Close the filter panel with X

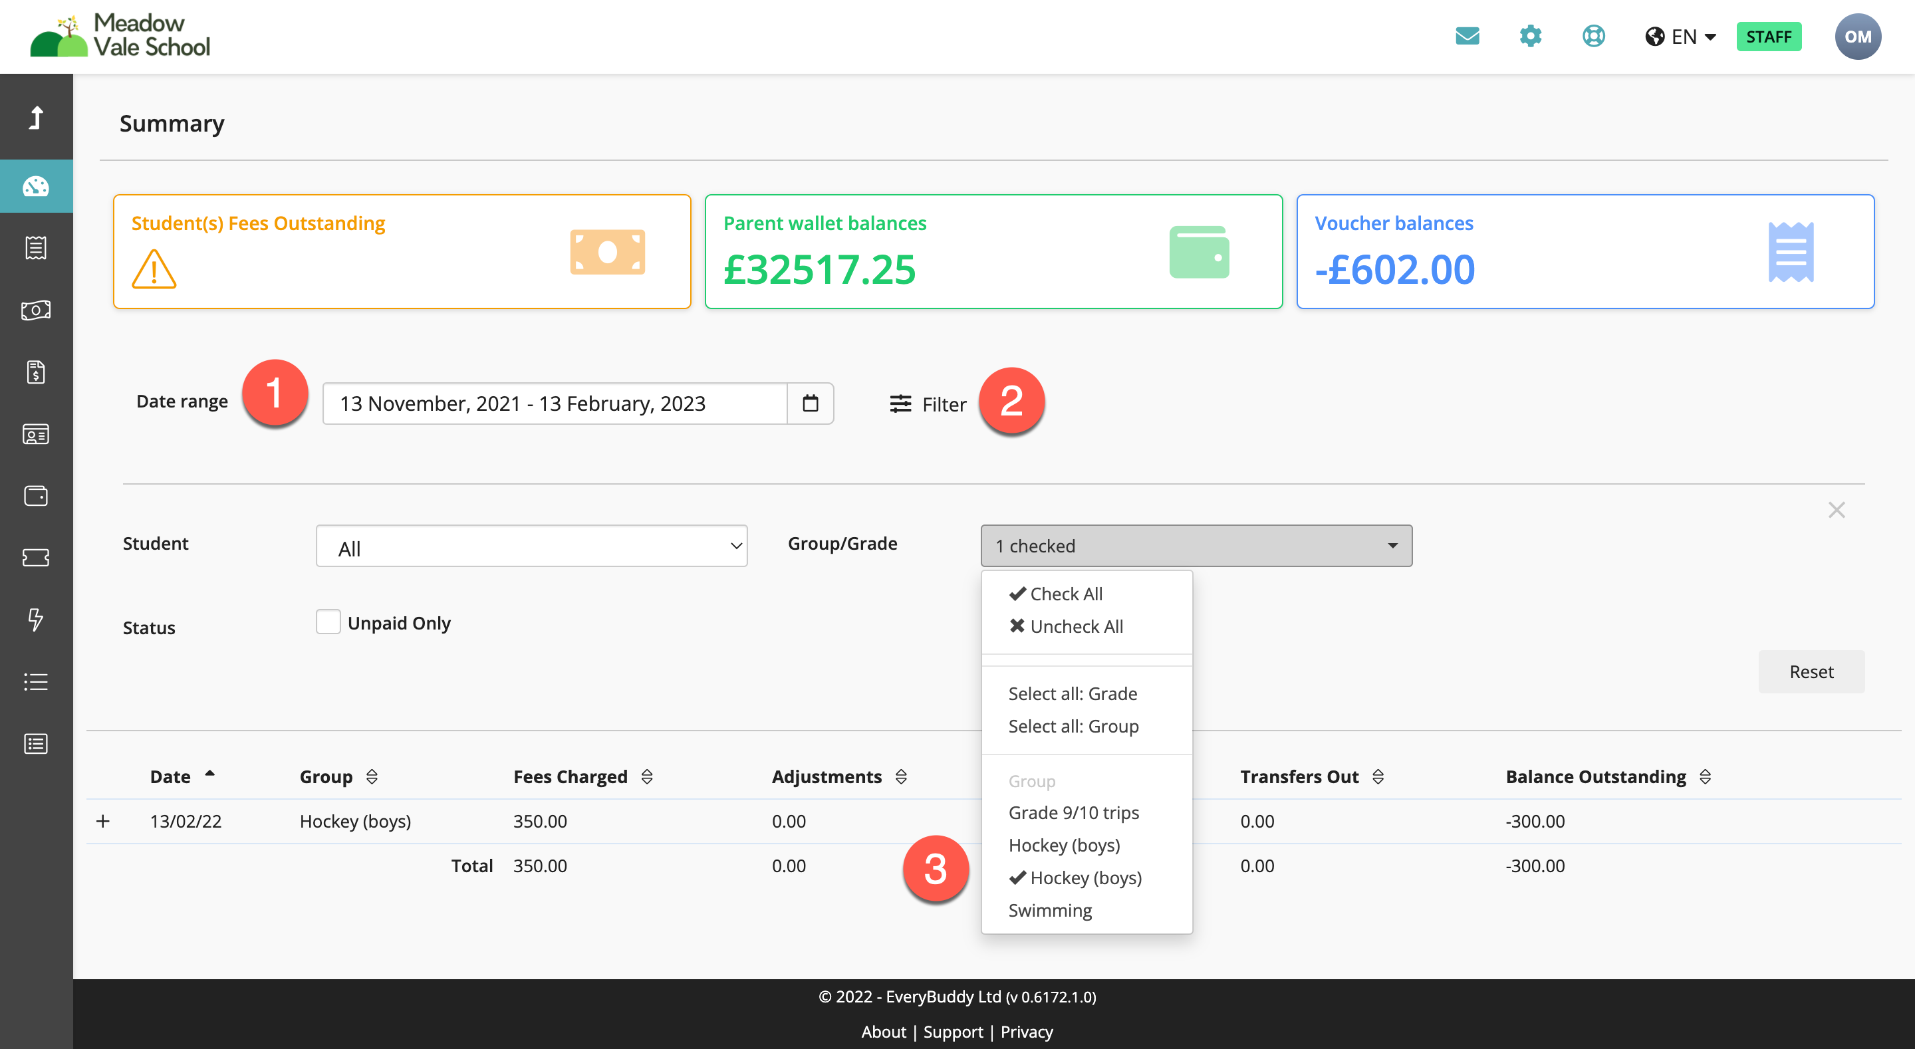tap(1836, 510)
